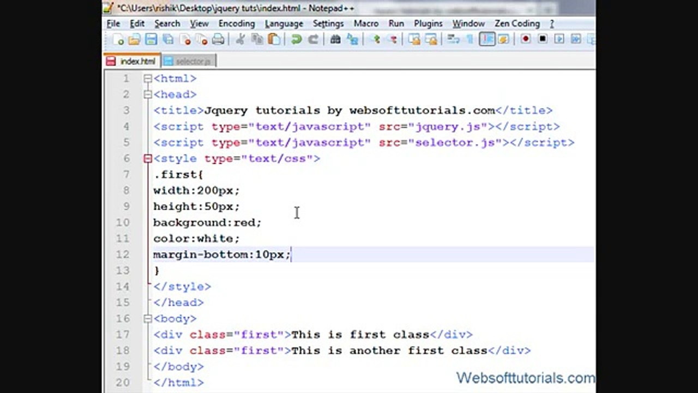This screenshot has width=698, height=393.
Task: Open the Search menu
Action: point(167,23)
